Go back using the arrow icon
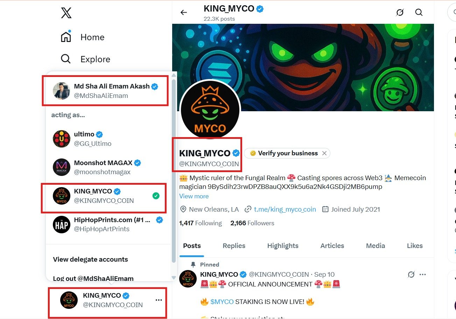Image resolution: width=456 pixels, height=319 pixels. tap(184, 13)
